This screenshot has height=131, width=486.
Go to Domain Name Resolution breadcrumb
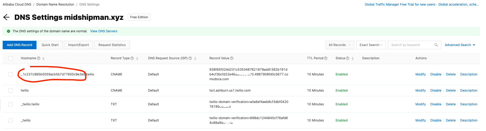(55, 4)
